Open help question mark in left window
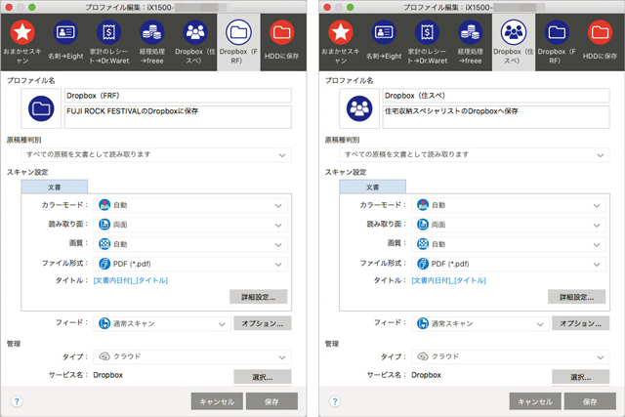 point(17,401)
